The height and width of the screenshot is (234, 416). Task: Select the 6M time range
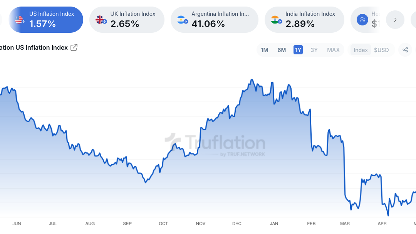pyautogui.click(x=282, y=50)
